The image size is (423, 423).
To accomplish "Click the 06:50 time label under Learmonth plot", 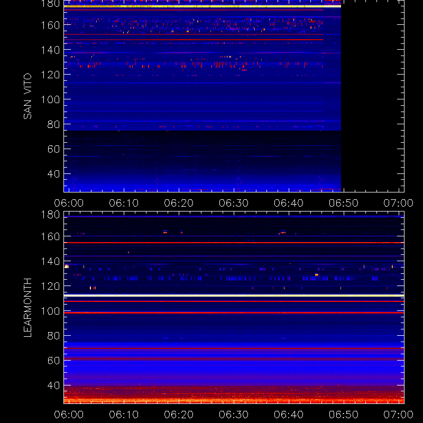I will [343, 415].
